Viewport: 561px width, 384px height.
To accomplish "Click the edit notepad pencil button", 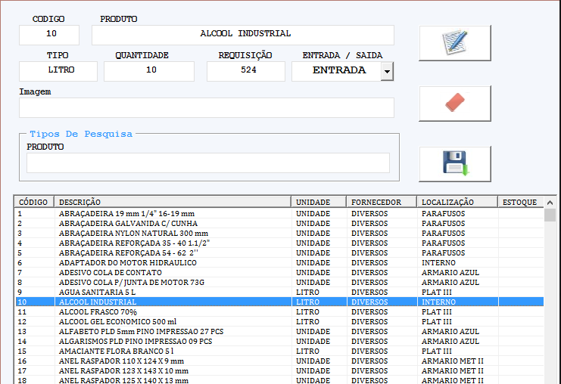I will [x=455, y=43].
